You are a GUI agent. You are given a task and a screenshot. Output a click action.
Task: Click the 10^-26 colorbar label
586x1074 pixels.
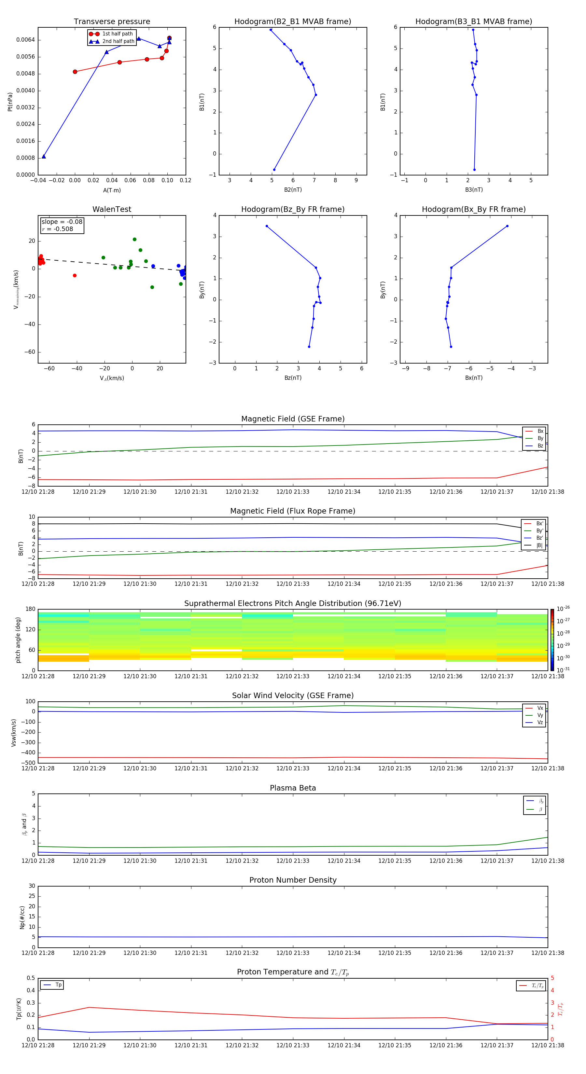tap(563, 609)
